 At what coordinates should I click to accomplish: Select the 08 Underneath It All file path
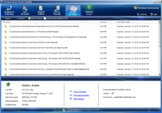pyautogui.click(x=47, y=64)
